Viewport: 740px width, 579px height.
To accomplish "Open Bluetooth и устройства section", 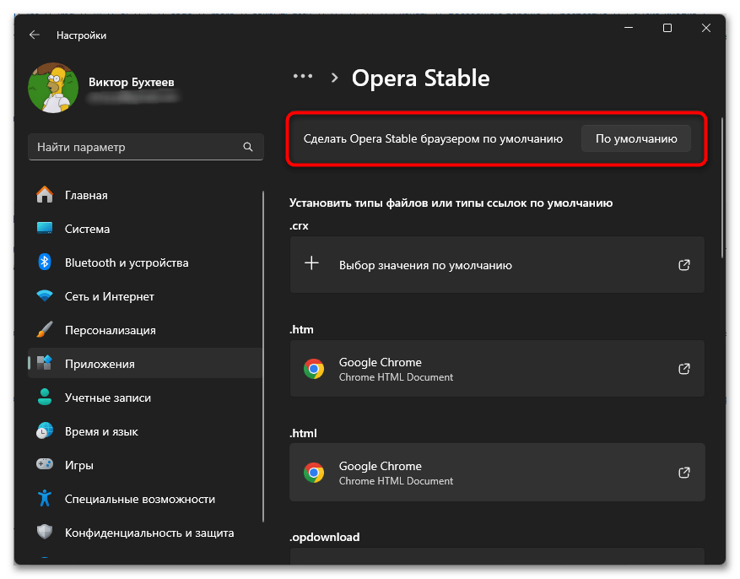I will tap(145, 262).
